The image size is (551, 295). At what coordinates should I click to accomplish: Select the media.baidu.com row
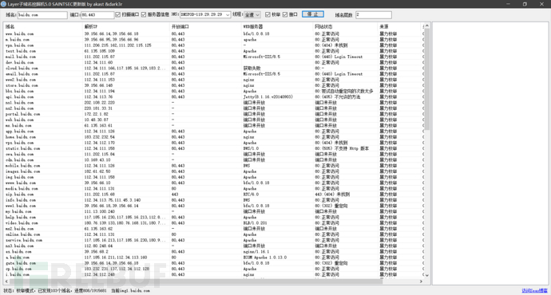click(213, 189)
